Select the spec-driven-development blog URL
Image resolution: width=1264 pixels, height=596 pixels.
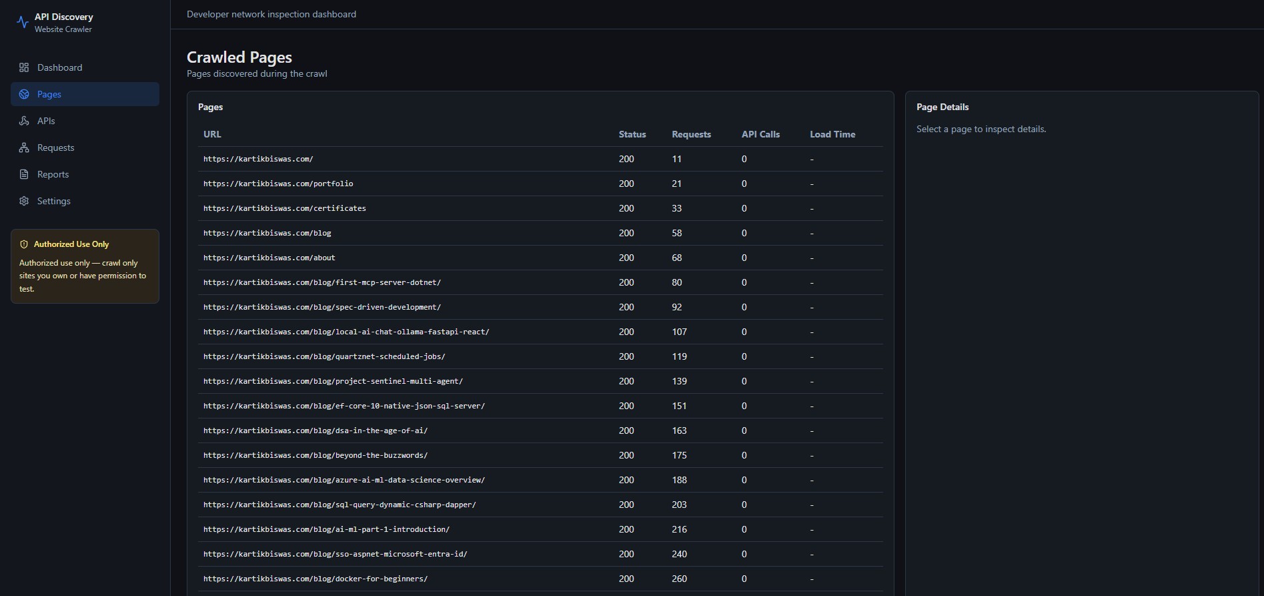[x=322, y=307]
